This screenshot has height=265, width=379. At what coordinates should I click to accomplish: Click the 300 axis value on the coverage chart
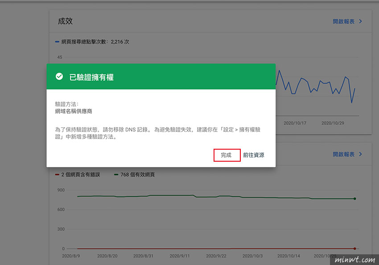(61, 229)
